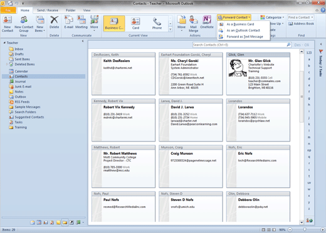Open the Address Book
The image size is (326, 233).
tap(301, 24)
